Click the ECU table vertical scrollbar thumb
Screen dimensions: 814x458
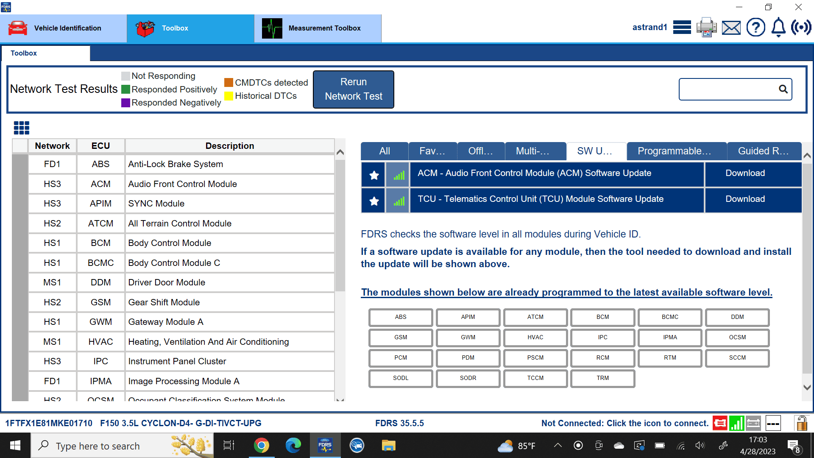point(340,225)
